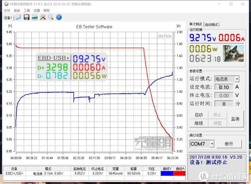Open the tools hammer-wrench icon
Screen dimensions: 251x184
tap(43, 17)
